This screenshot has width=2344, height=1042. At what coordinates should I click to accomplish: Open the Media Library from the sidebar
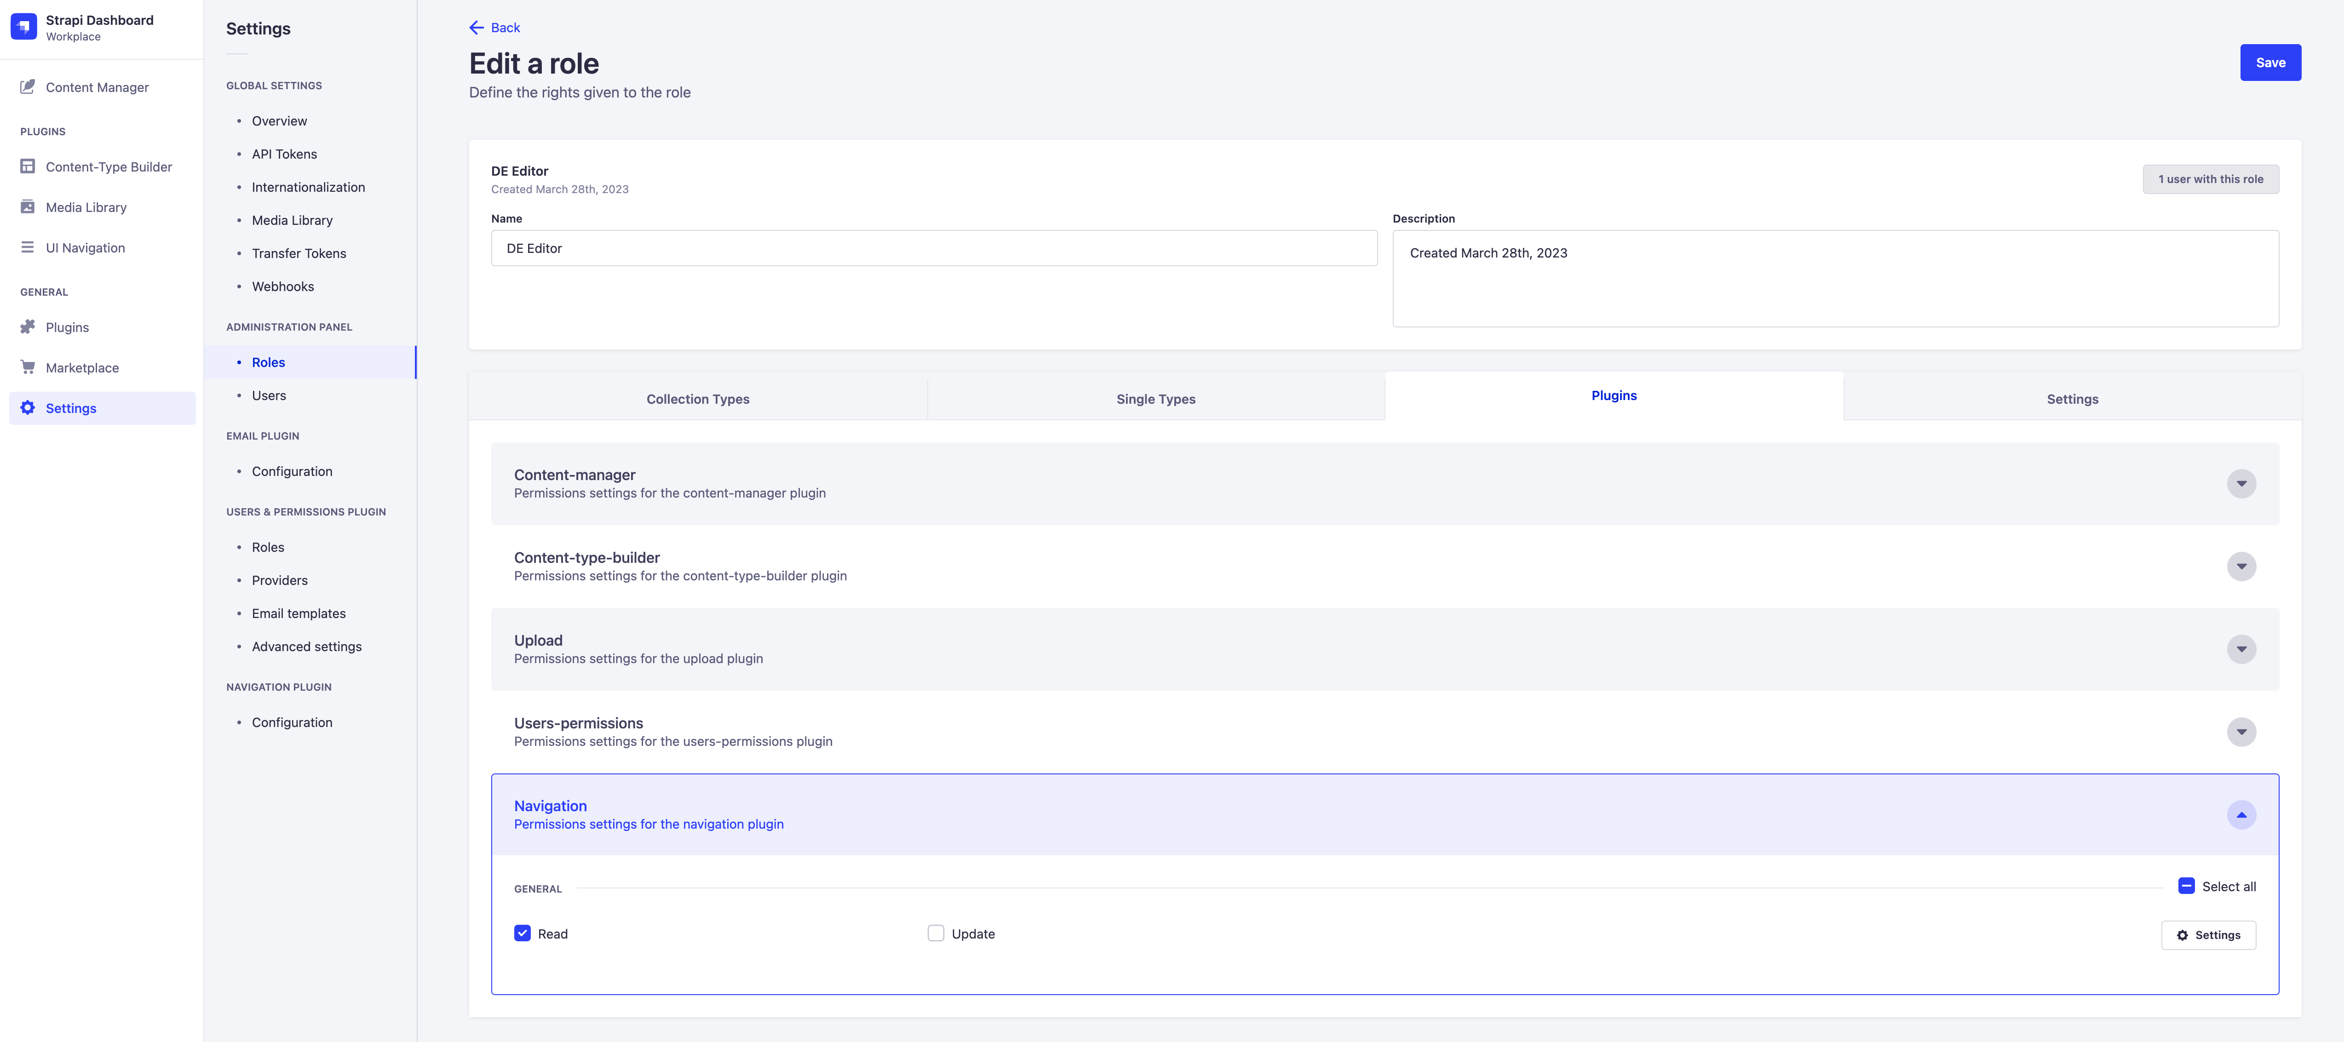point(27,206)
